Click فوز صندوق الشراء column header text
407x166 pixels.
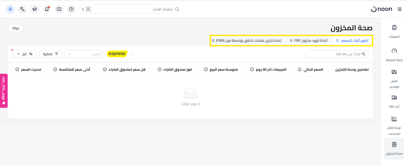click(x=177, y=69)
